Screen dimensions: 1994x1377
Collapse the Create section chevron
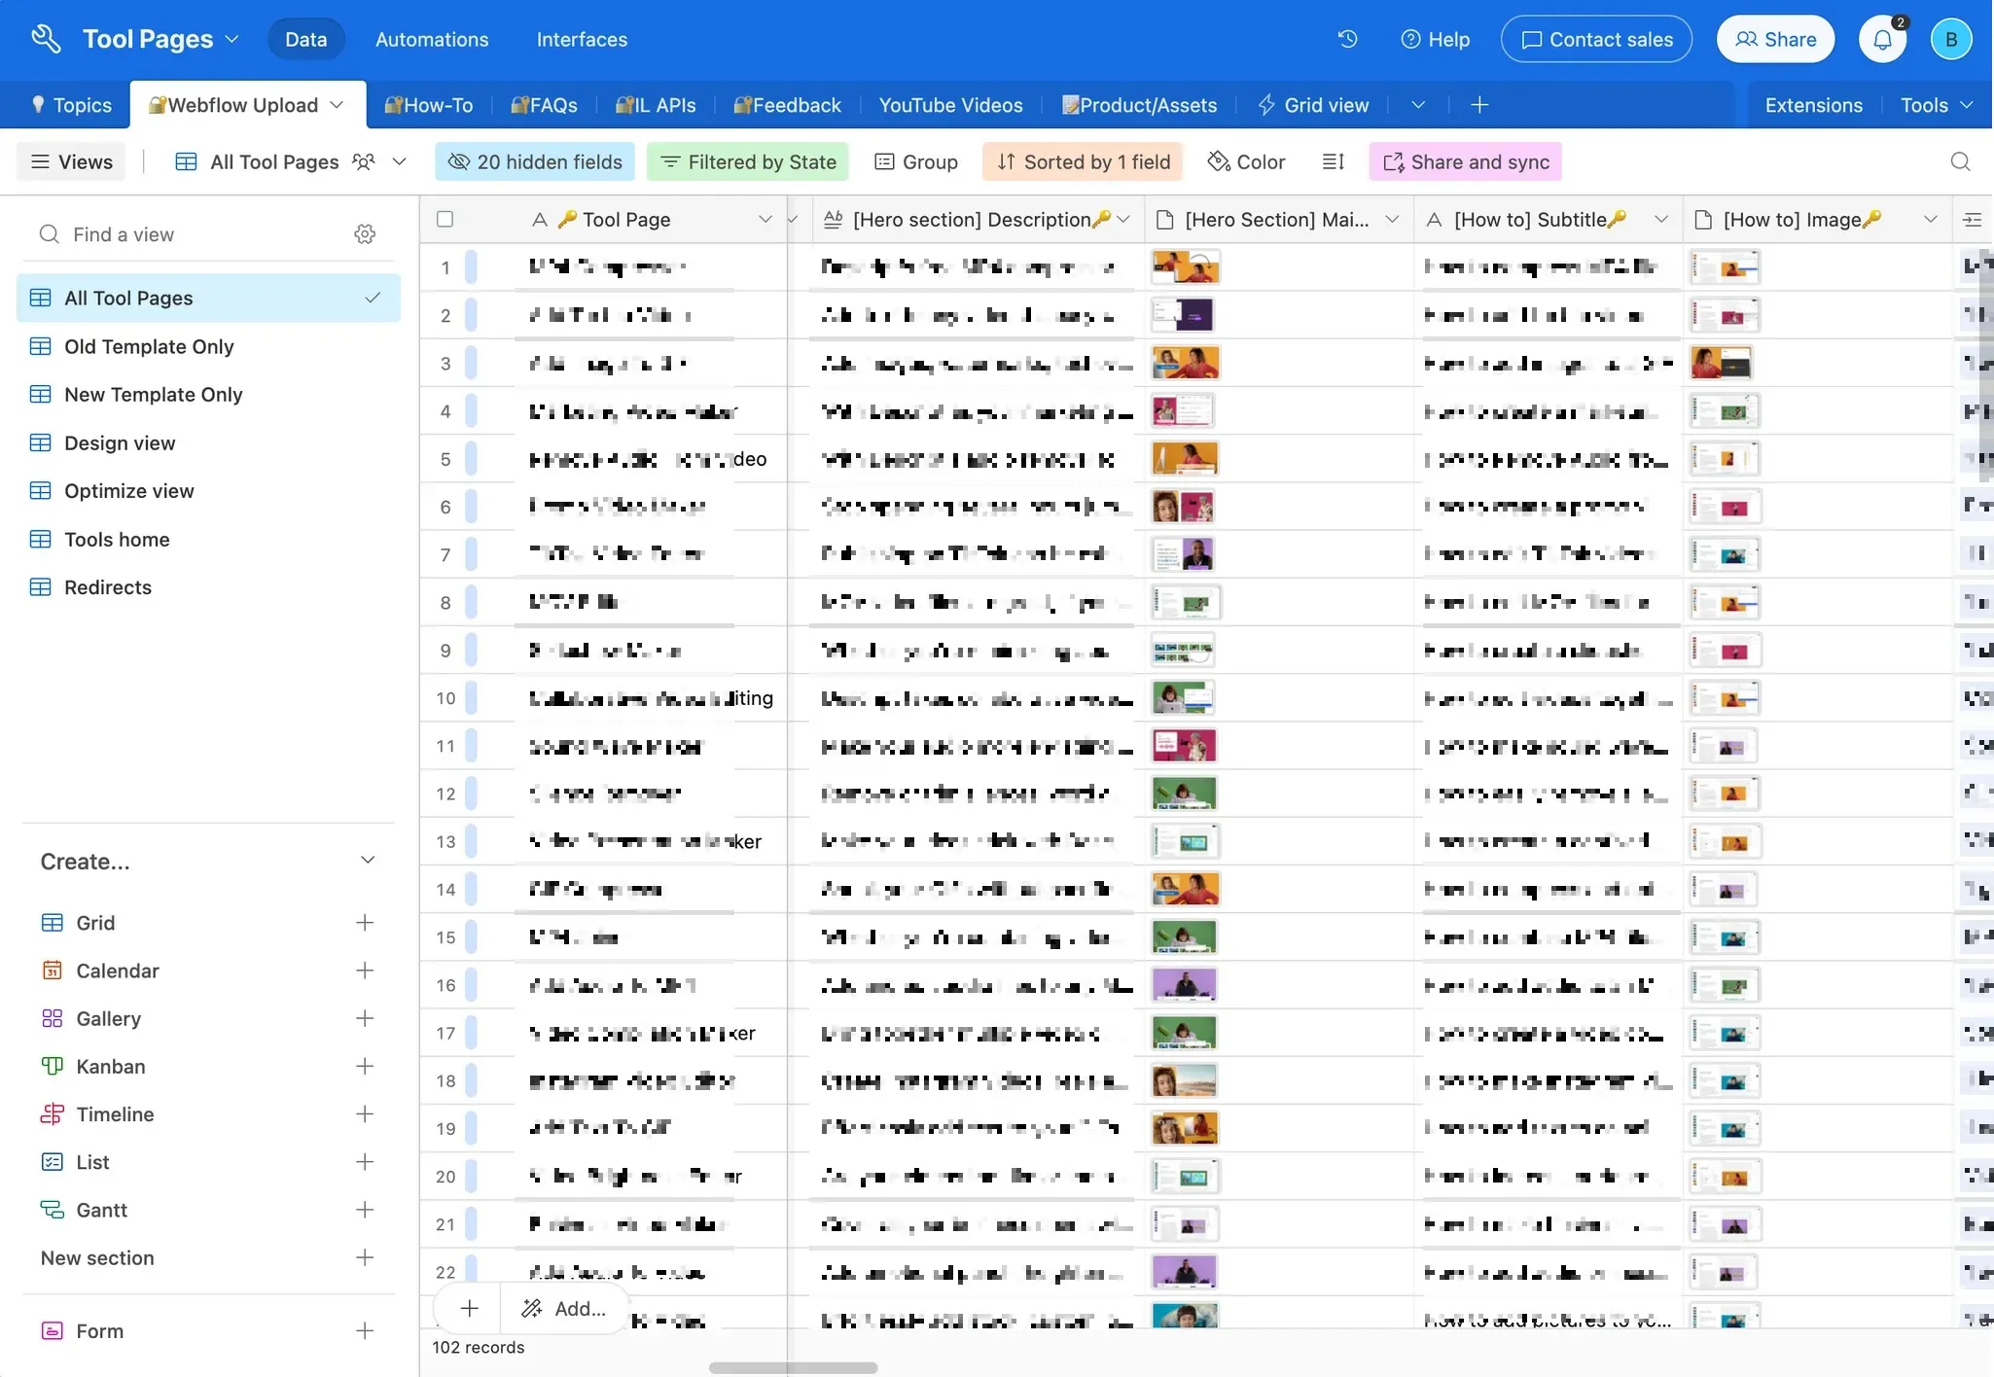coord(368,861)
